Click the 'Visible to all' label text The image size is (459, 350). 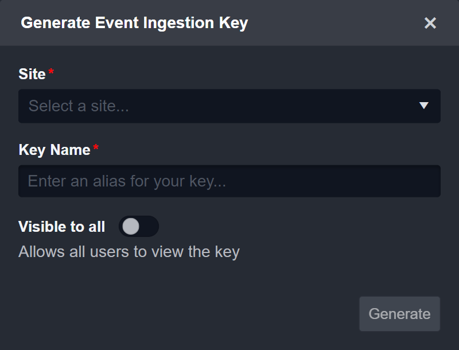pyautogui.click(x=61, y=227)
